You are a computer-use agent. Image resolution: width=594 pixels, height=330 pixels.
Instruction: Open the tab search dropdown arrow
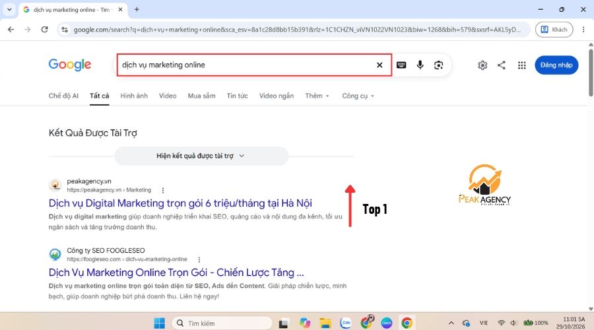point(9,9)
